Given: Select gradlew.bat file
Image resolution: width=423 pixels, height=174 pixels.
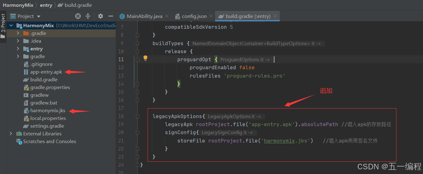Looking at the screenshot, I should (x=44, y=103).
